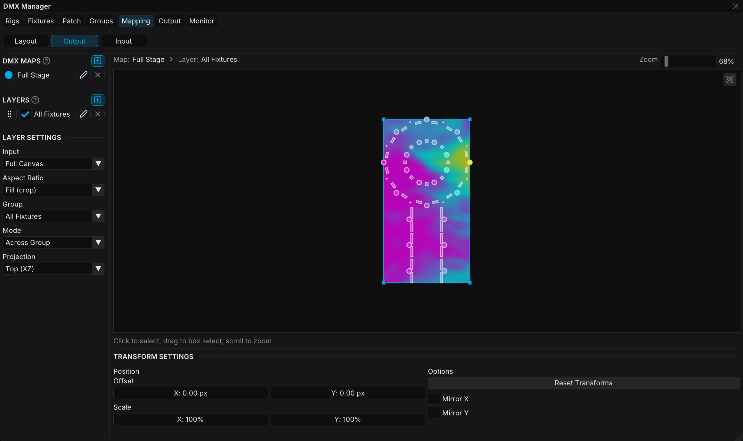Switch to the Monitor tab
This screenshot has width=743, height=441.
click(201, 21)
